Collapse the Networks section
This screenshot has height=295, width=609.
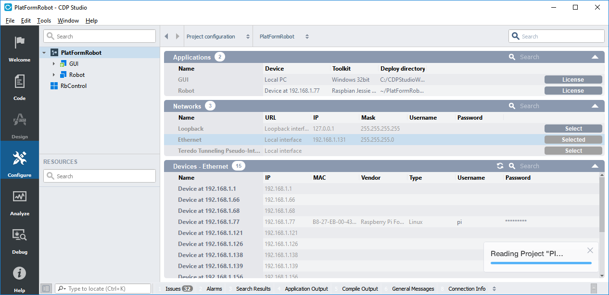pos(595,106)
